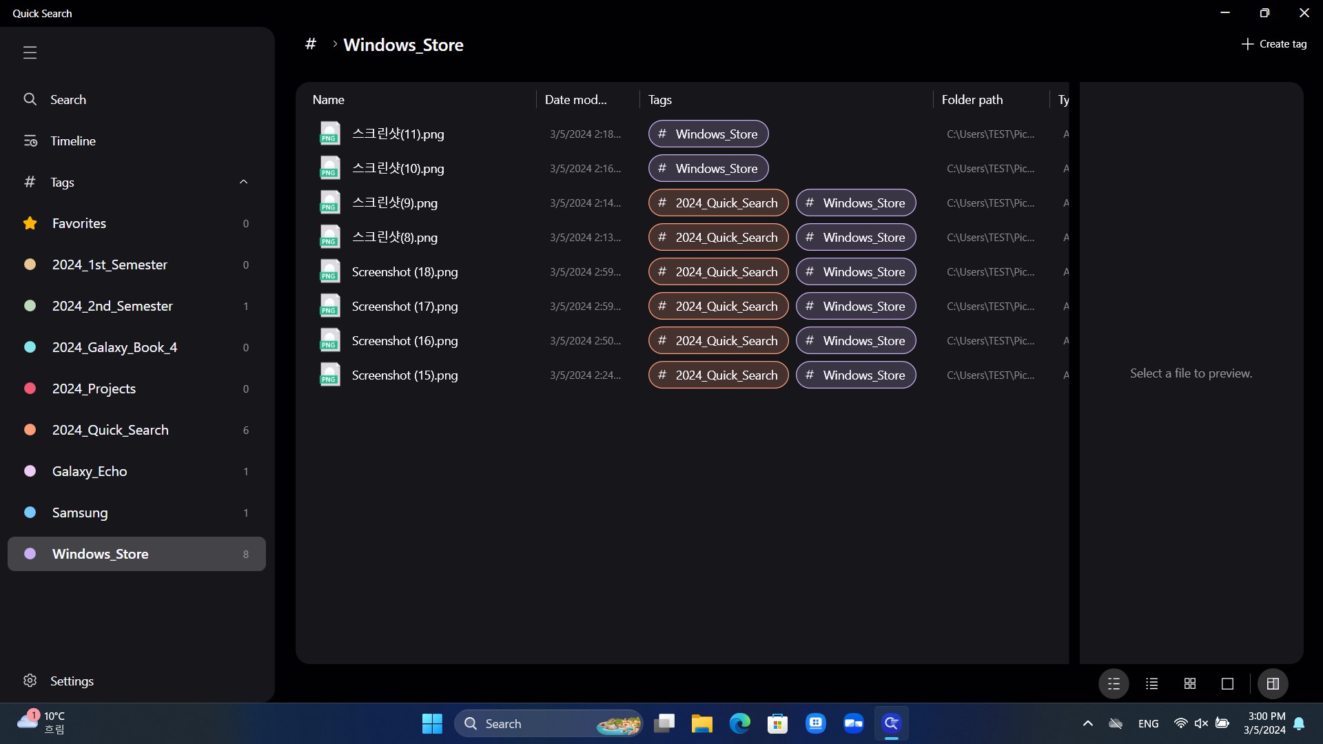The height and width of the screenshot is (744, 1323).
Task: Show hidden system tray icons
Action: [x=1087, y=723]
